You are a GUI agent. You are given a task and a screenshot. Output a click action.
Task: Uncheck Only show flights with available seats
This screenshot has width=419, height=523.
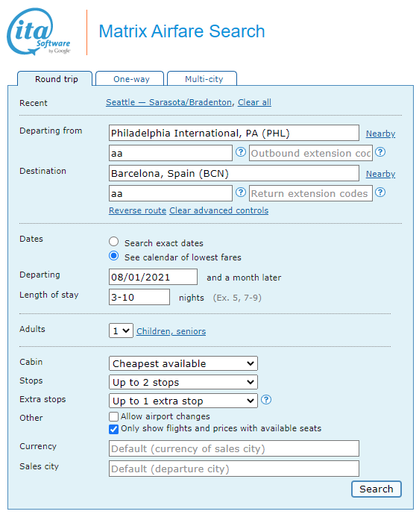(x=113, y=429)
